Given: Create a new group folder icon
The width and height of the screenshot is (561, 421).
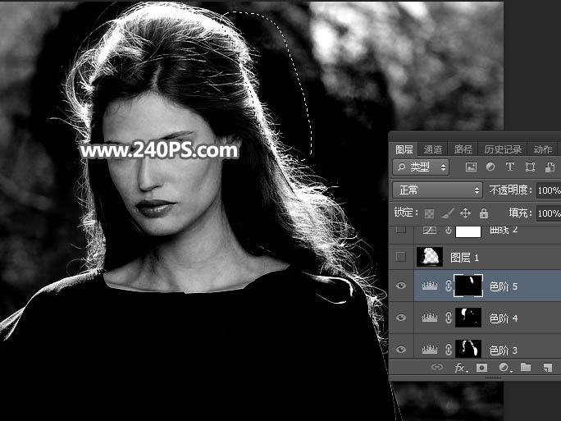Looking at the screenshot, I should (x=526, y=367).
